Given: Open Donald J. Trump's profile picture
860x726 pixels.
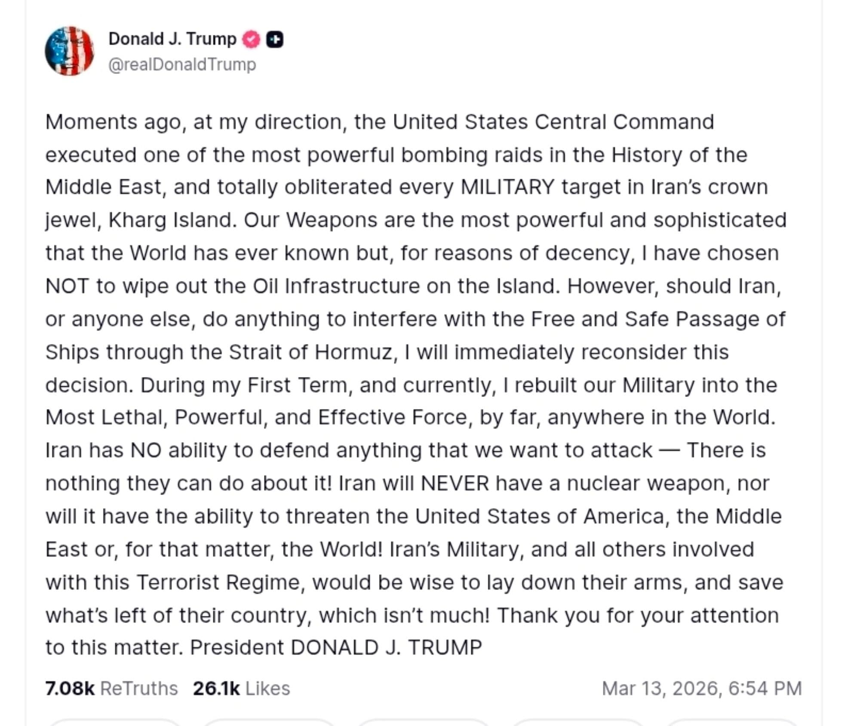Looking at the screenshot, I should click(69, 51).
